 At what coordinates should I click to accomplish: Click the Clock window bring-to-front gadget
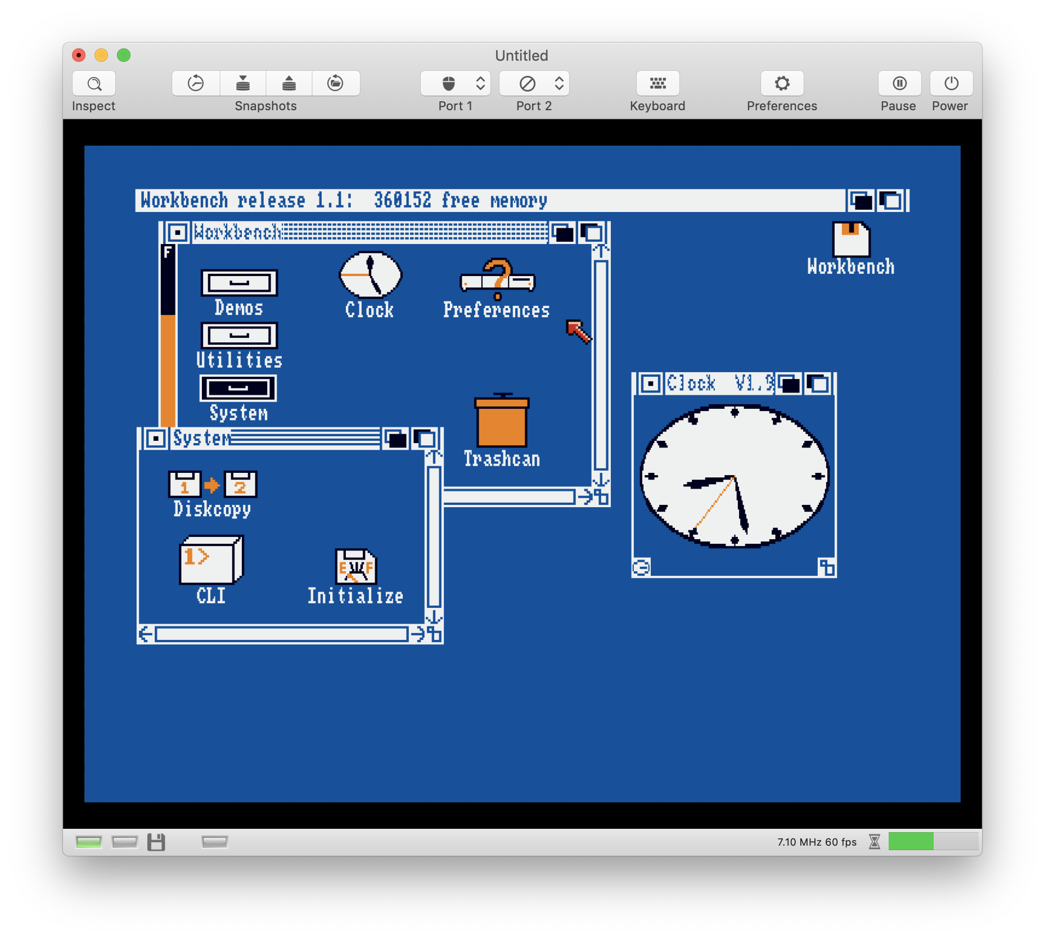pos(818,384)
